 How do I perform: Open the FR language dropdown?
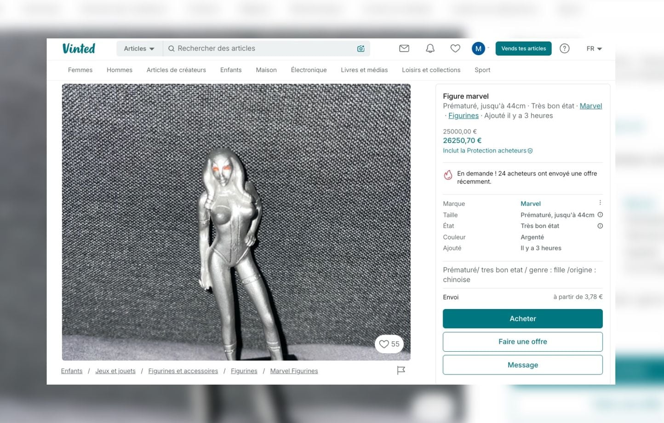(x=594, y=49)
